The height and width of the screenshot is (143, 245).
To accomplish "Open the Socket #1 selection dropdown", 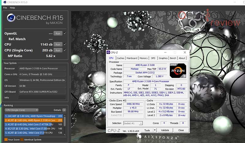I will pyautogui.click(x=133, y=123).
